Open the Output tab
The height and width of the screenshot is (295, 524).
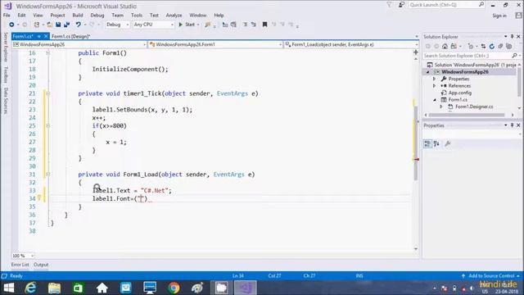(x=41, y=265)
